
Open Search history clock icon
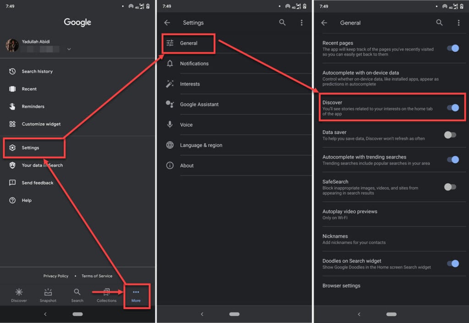pos(12,71)
